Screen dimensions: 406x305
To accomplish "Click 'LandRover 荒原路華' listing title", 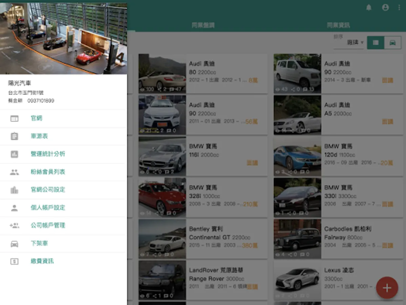I will coord(216,270).
